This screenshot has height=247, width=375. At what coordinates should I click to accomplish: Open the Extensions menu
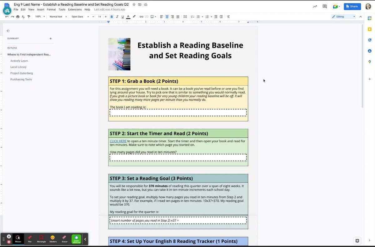coord(75,9)
